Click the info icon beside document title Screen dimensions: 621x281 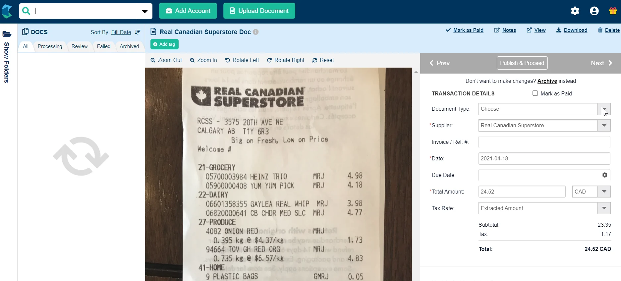pos(255,32)
